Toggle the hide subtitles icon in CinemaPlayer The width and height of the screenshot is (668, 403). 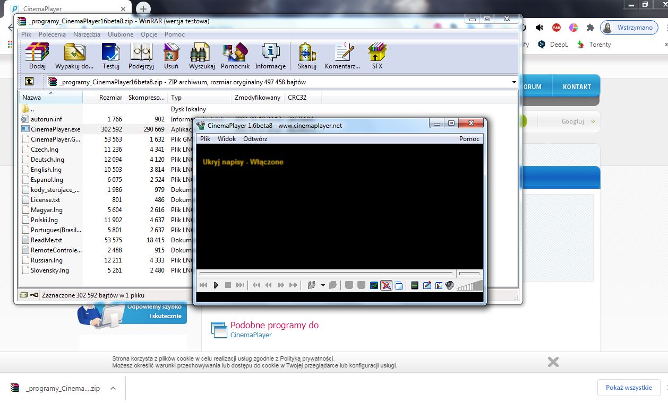386,285
